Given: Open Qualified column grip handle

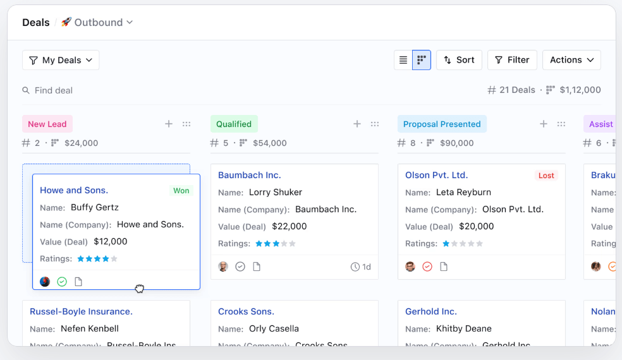Looking at the screenshot, I should (375, 124).
